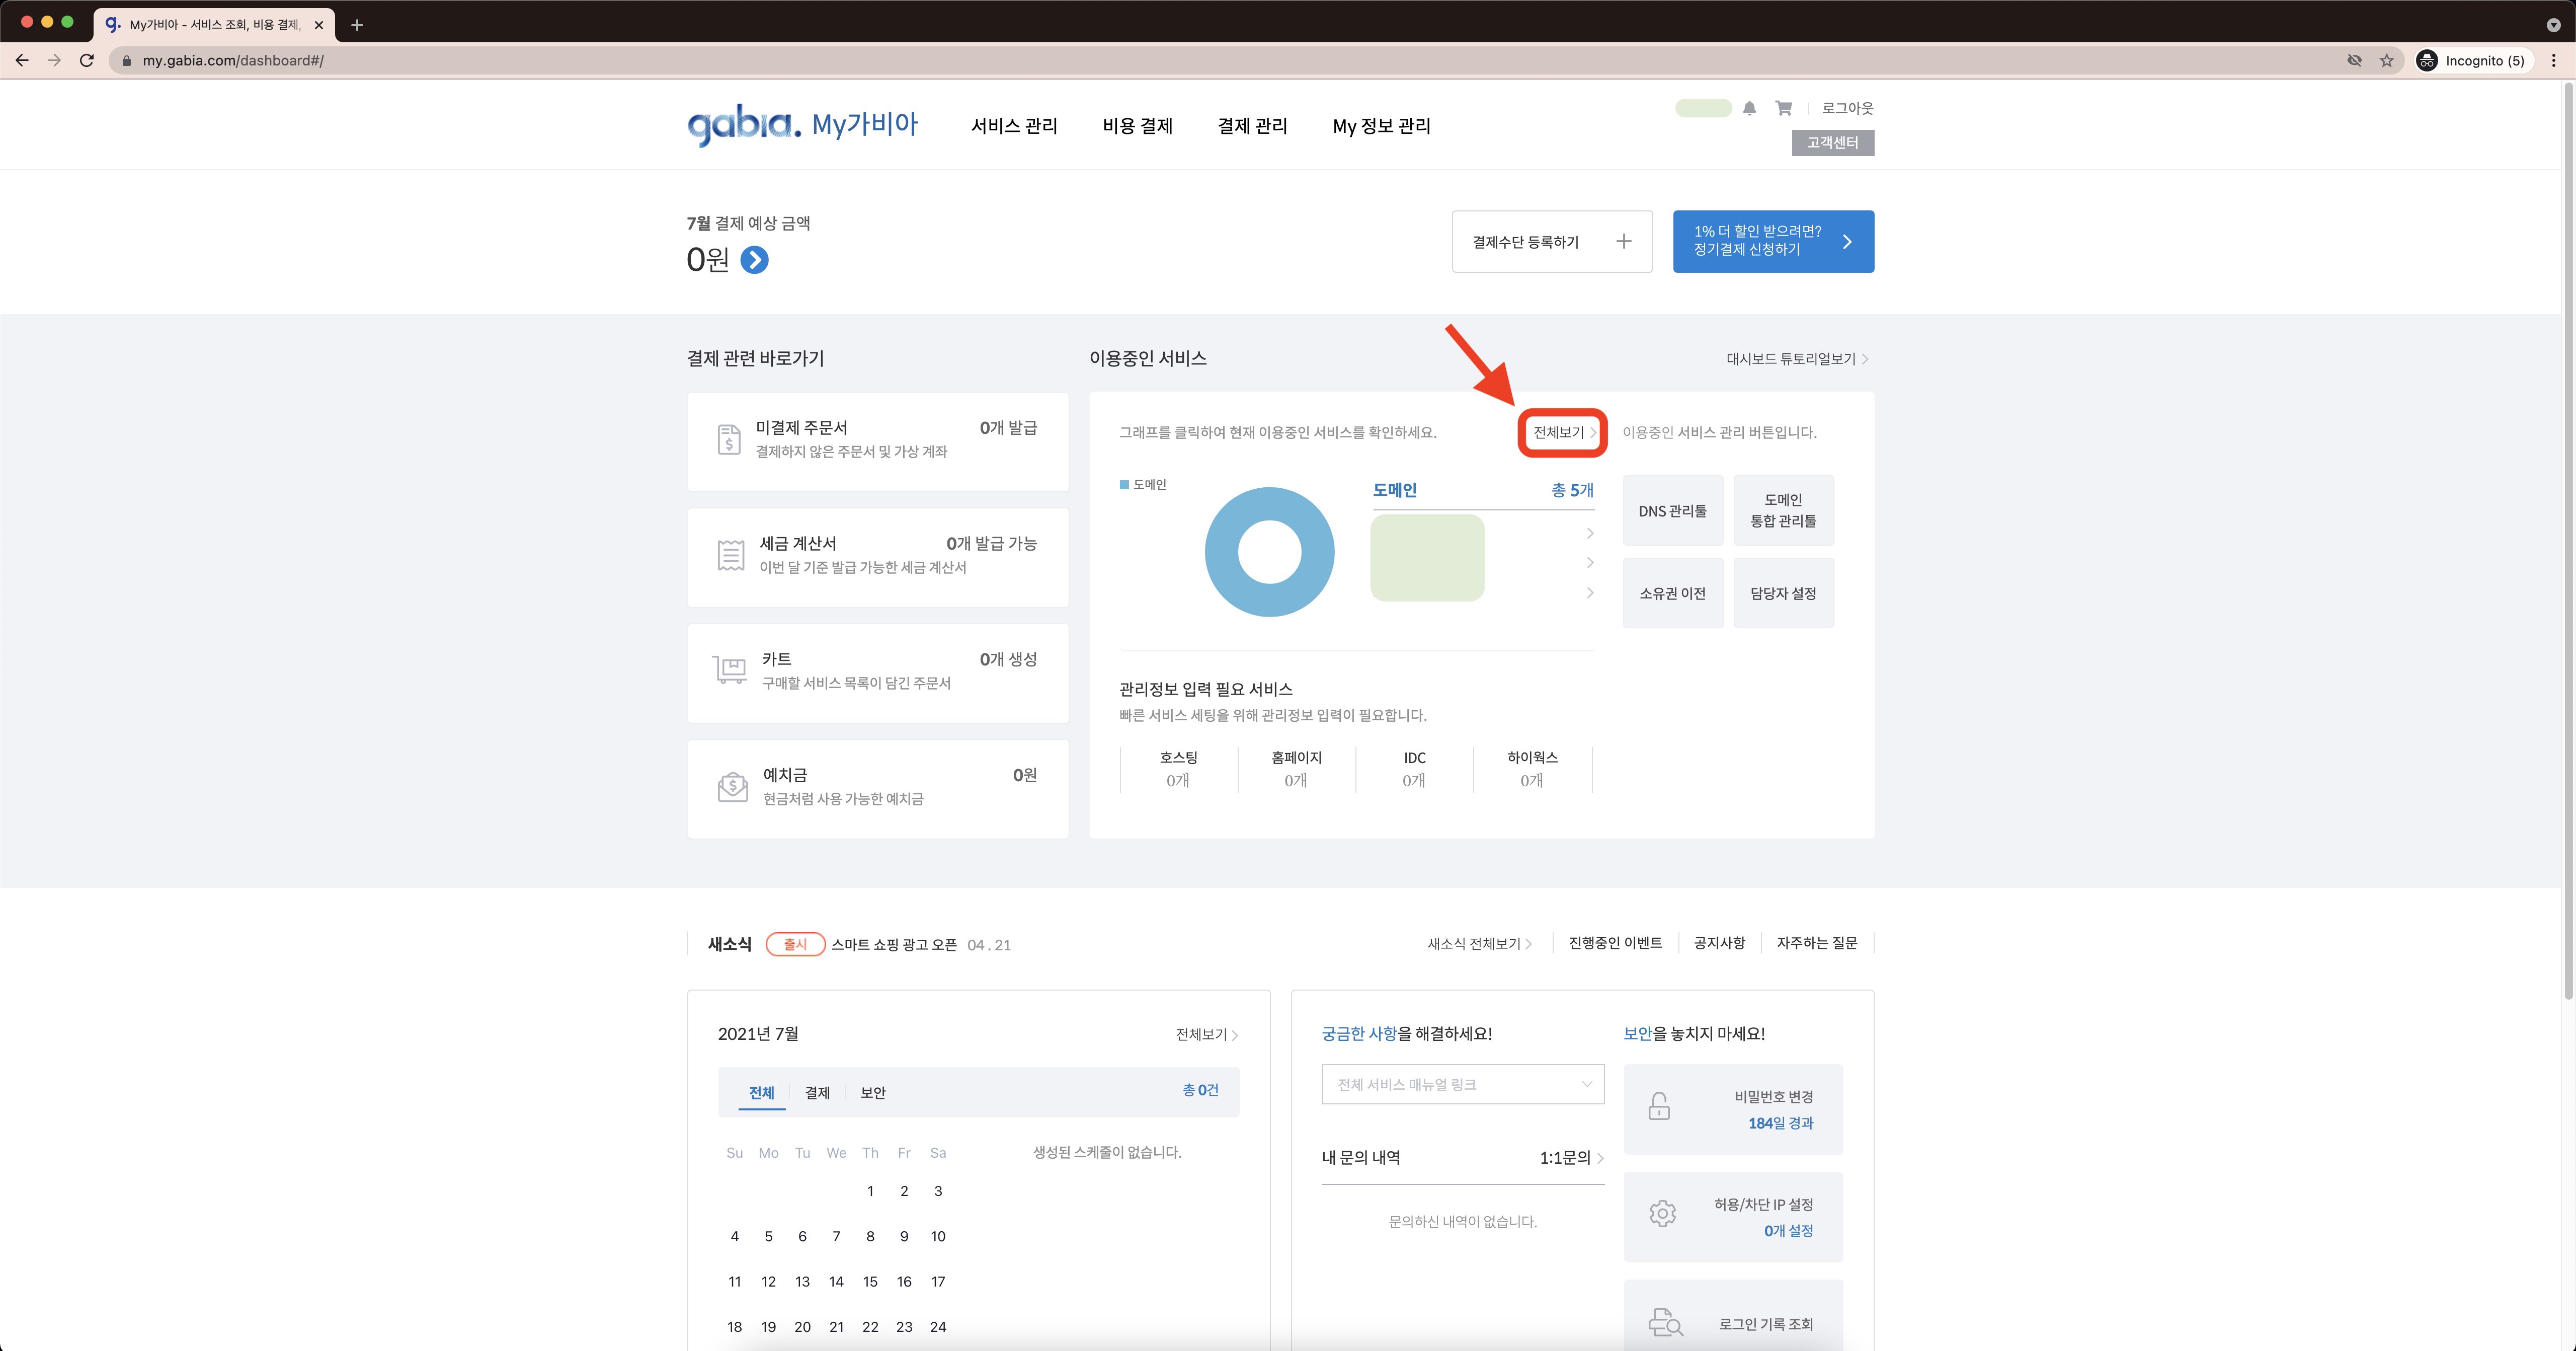Viewport: 2576px width, 1351px height.
Task: Click the notification bell icon
Action: click(x=1749, y=108)
